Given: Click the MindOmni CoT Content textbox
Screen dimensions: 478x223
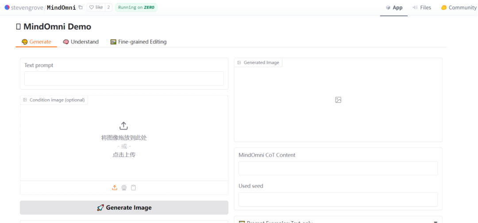Looking at the screenshot, I should pyautogui.click(x=338, y=168).
